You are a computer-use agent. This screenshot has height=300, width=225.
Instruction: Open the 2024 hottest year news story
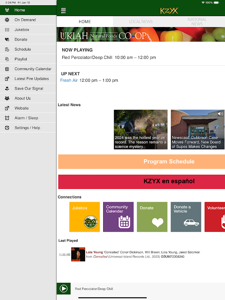tap(141, 129)
